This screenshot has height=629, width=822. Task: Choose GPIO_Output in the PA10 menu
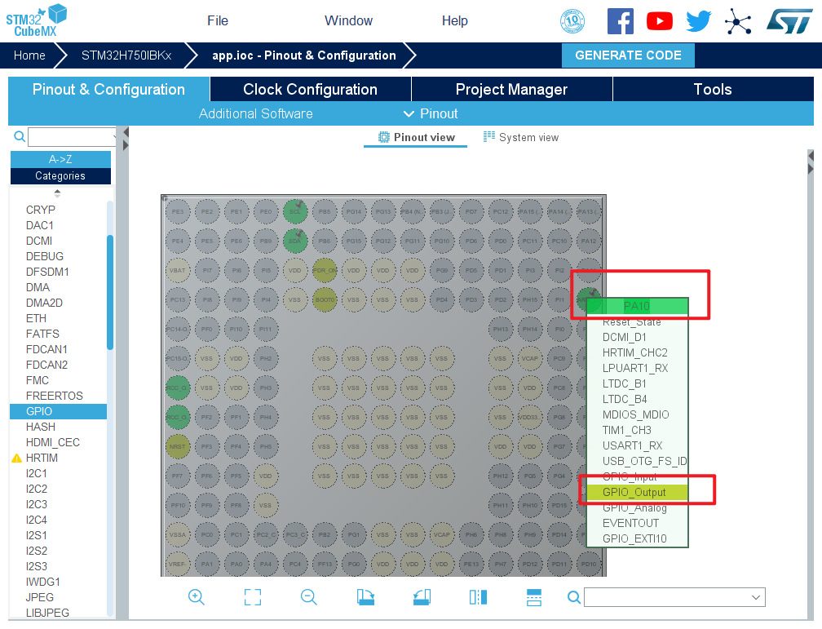(x=634, y=492)
